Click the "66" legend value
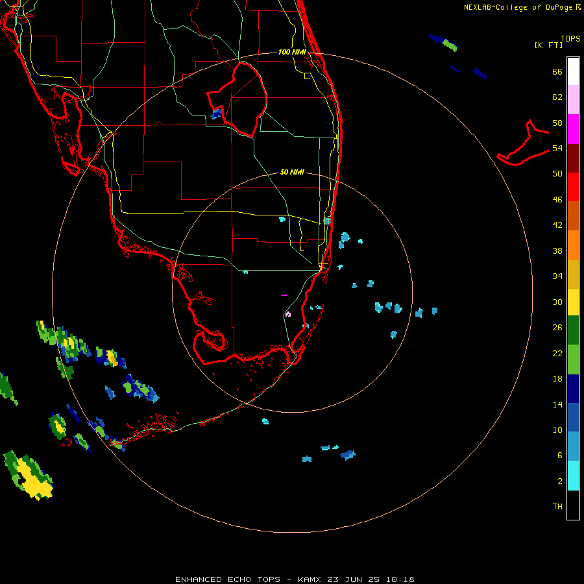This screenshot has width=584, height=584. pyautogui.click(x=557, y=71)
